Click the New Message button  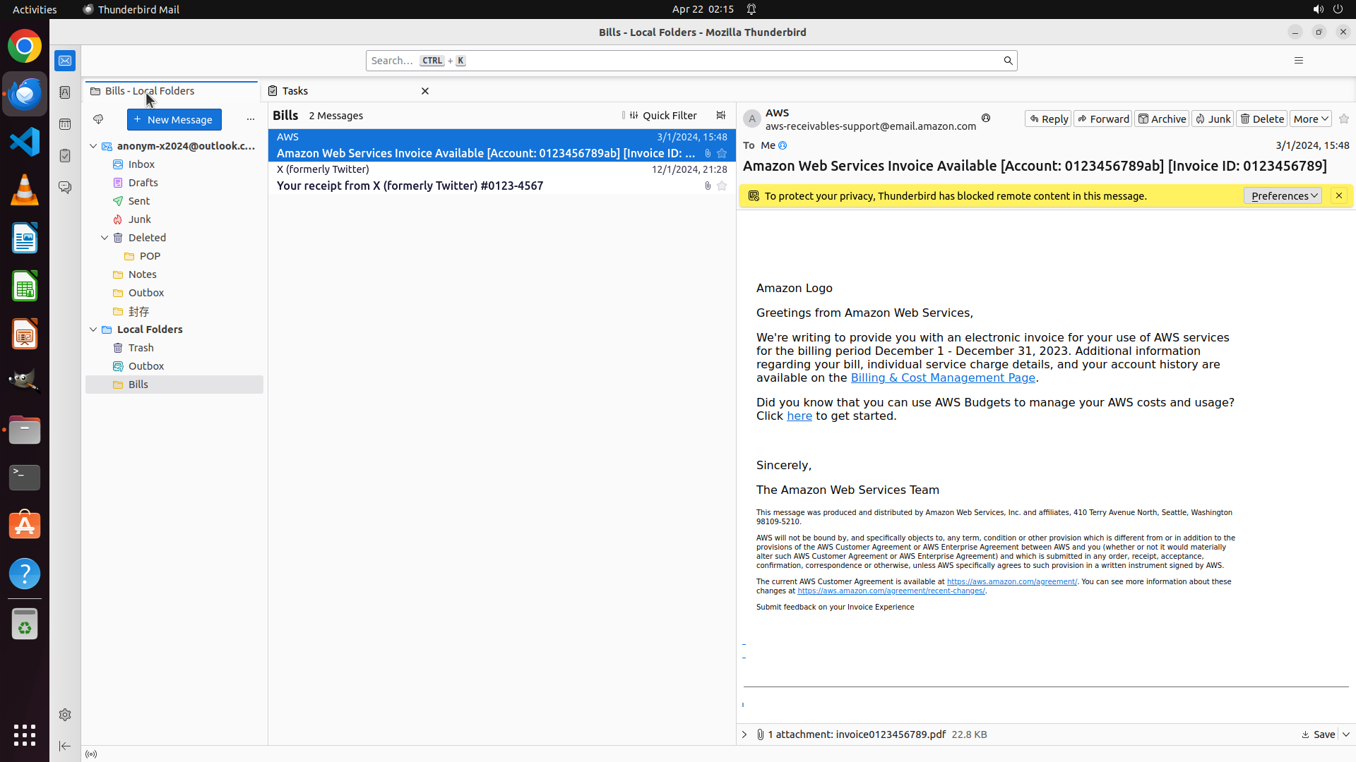pyautogui.click(x=174, y=119)
